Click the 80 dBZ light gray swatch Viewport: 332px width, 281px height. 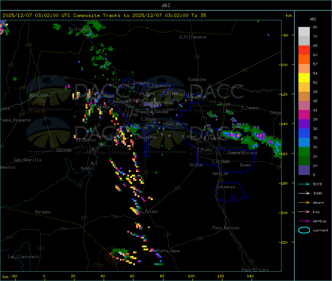(304, 32)
